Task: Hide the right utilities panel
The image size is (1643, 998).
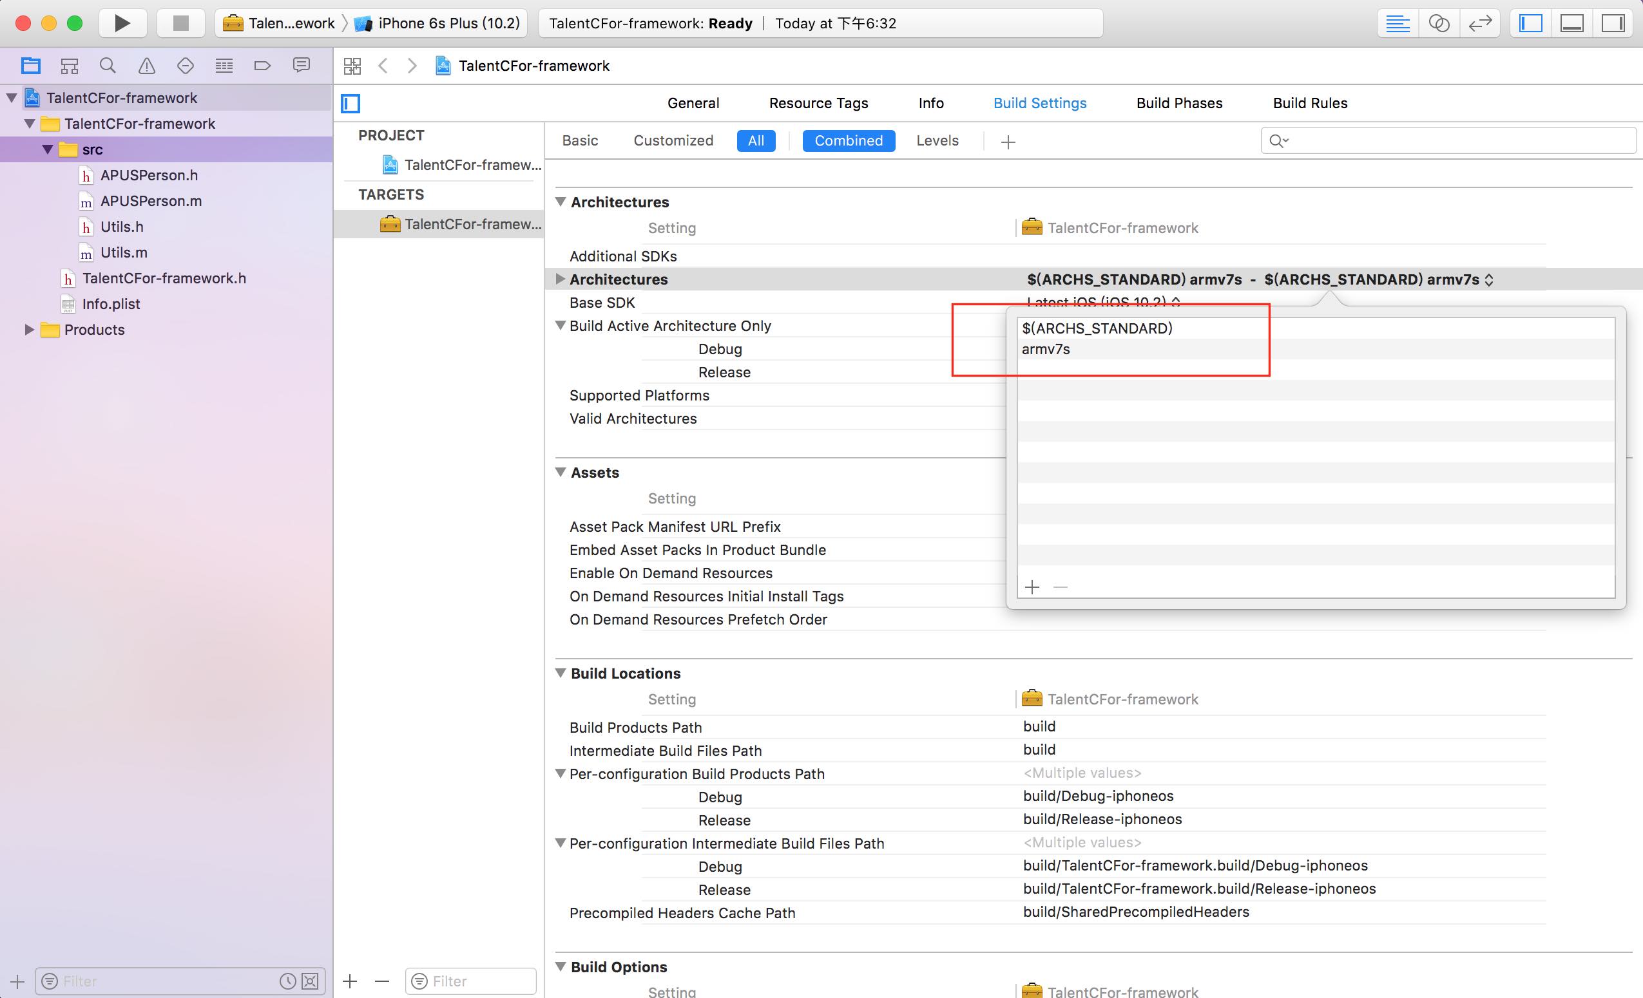Action: click(1612, 23)
